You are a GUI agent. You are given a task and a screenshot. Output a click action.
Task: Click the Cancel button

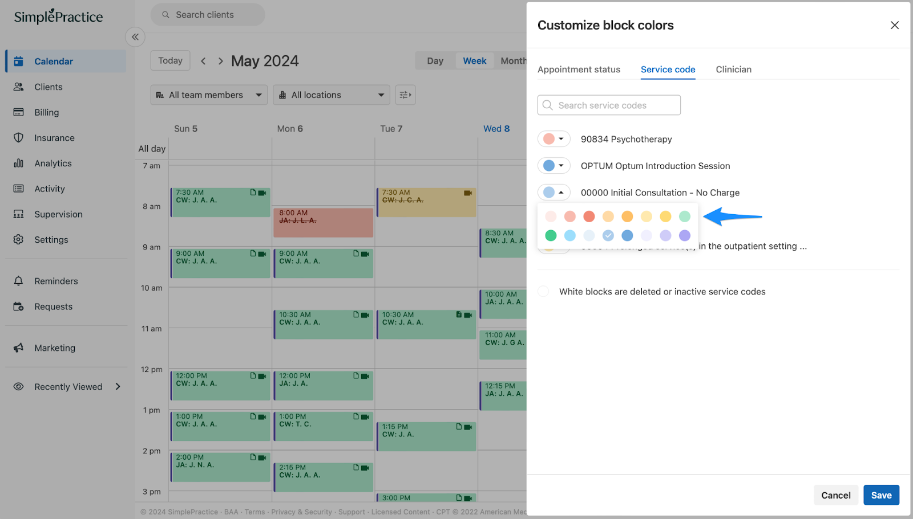835,495
